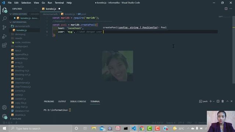Open the Selection menu
The height and width of the screenshot is (132, 235).
(26, 3)
